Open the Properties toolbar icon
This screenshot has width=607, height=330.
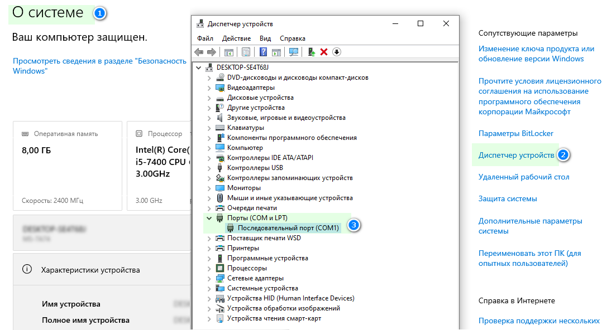(x=246, y=52)
